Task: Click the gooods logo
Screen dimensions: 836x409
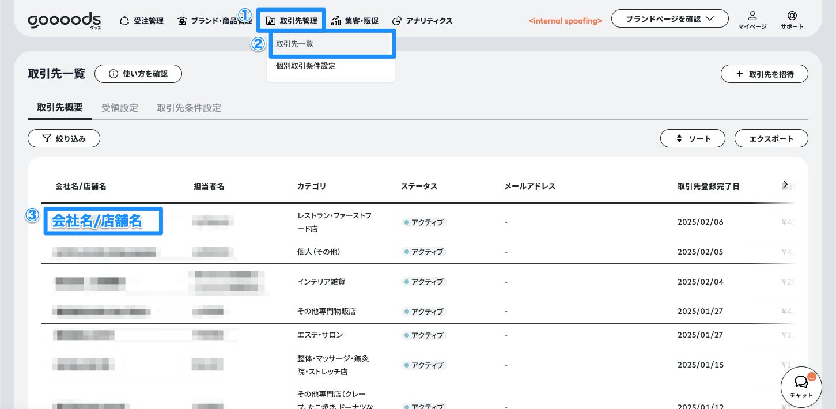Action: click(64, 20)
